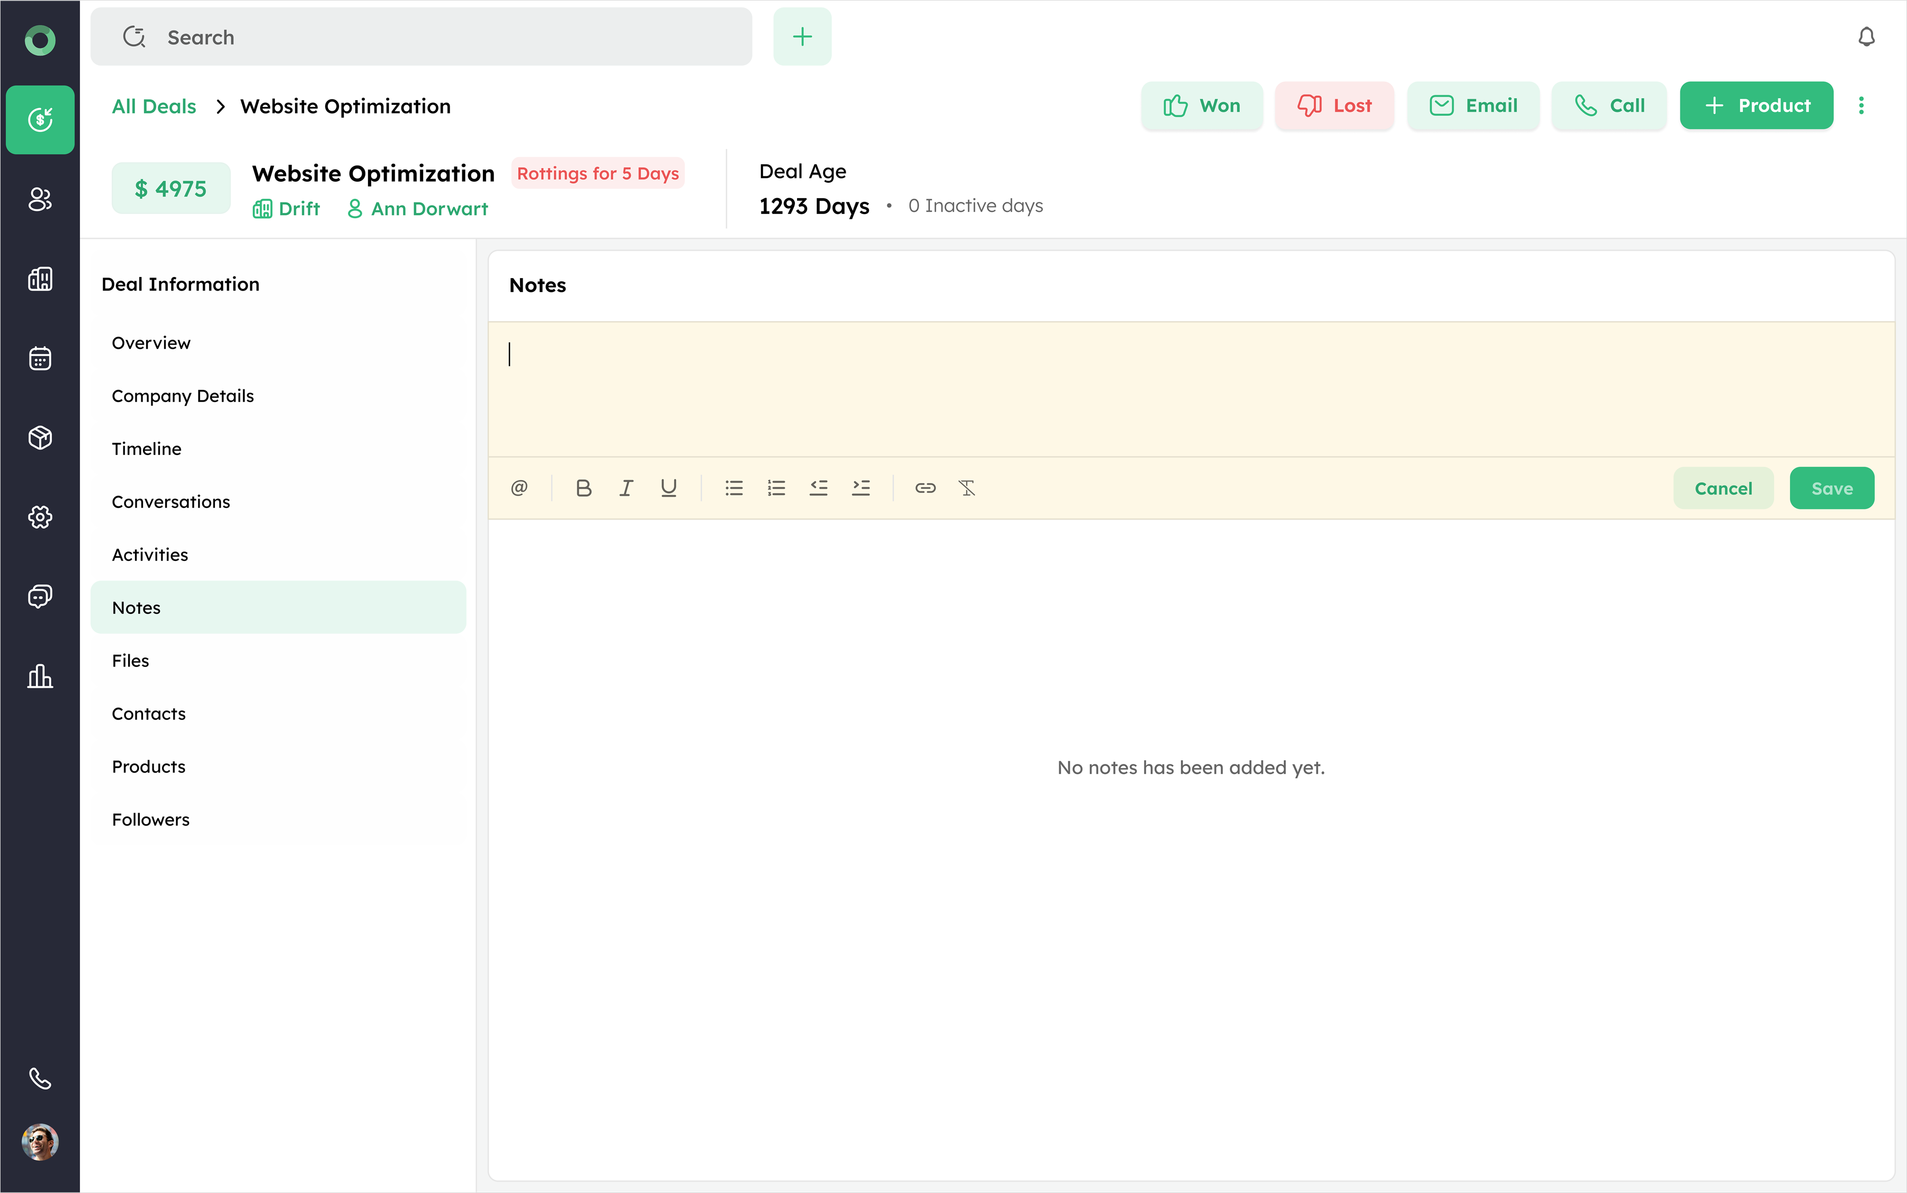1907x1193 pixels.
Task: Toggle italic formatting in note editor
Action: (x=626, y=488)
